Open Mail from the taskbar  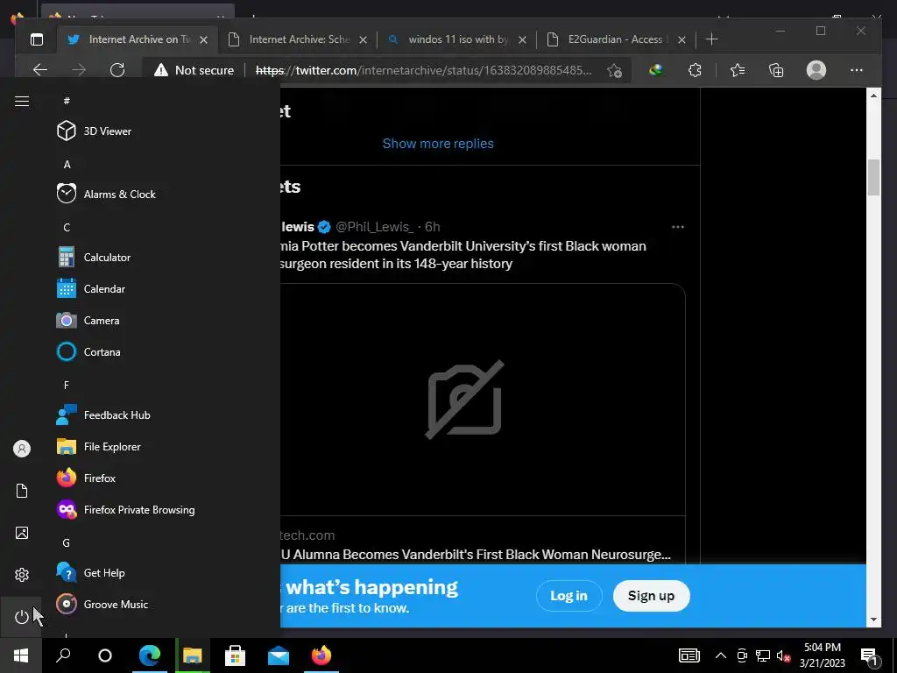click(x=278, y=655)
